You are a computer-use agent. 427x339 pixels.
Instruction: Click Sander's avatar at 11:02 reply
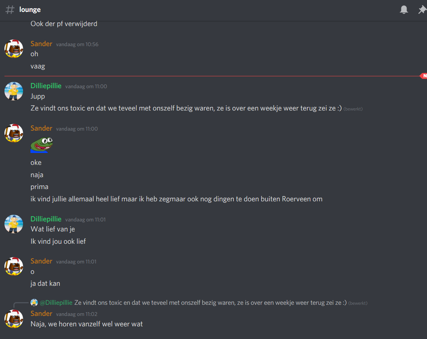tap(14, 319)
